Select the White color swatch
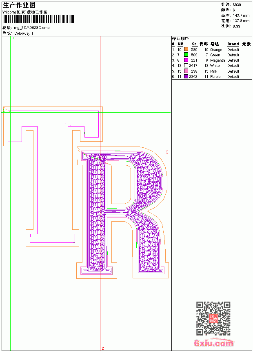The width and height of the screenshot is (253, 351). (186, 65)
